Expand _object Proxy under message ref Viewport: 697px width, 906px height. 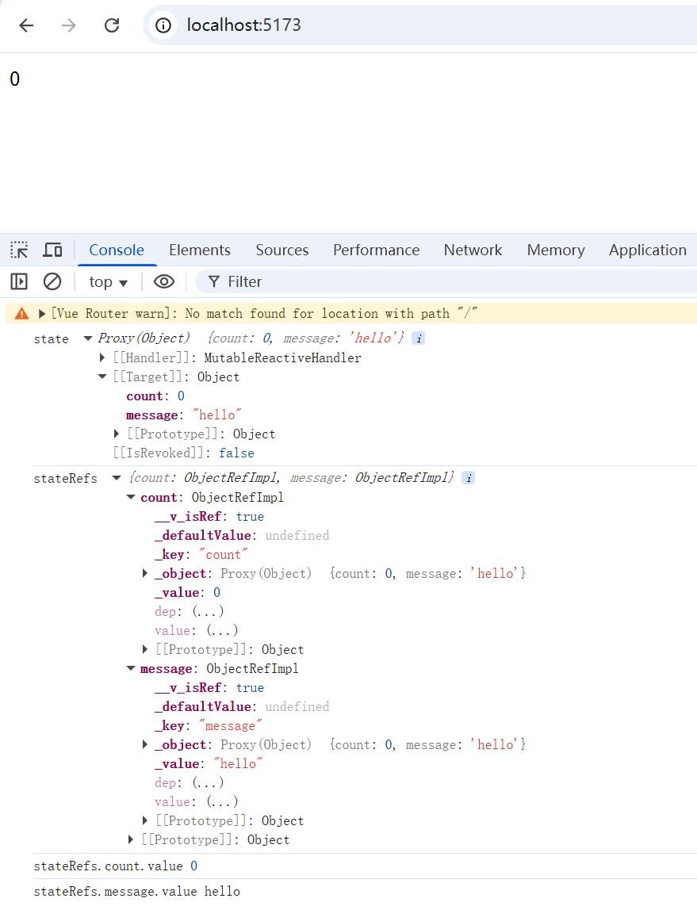coord(145,745)
